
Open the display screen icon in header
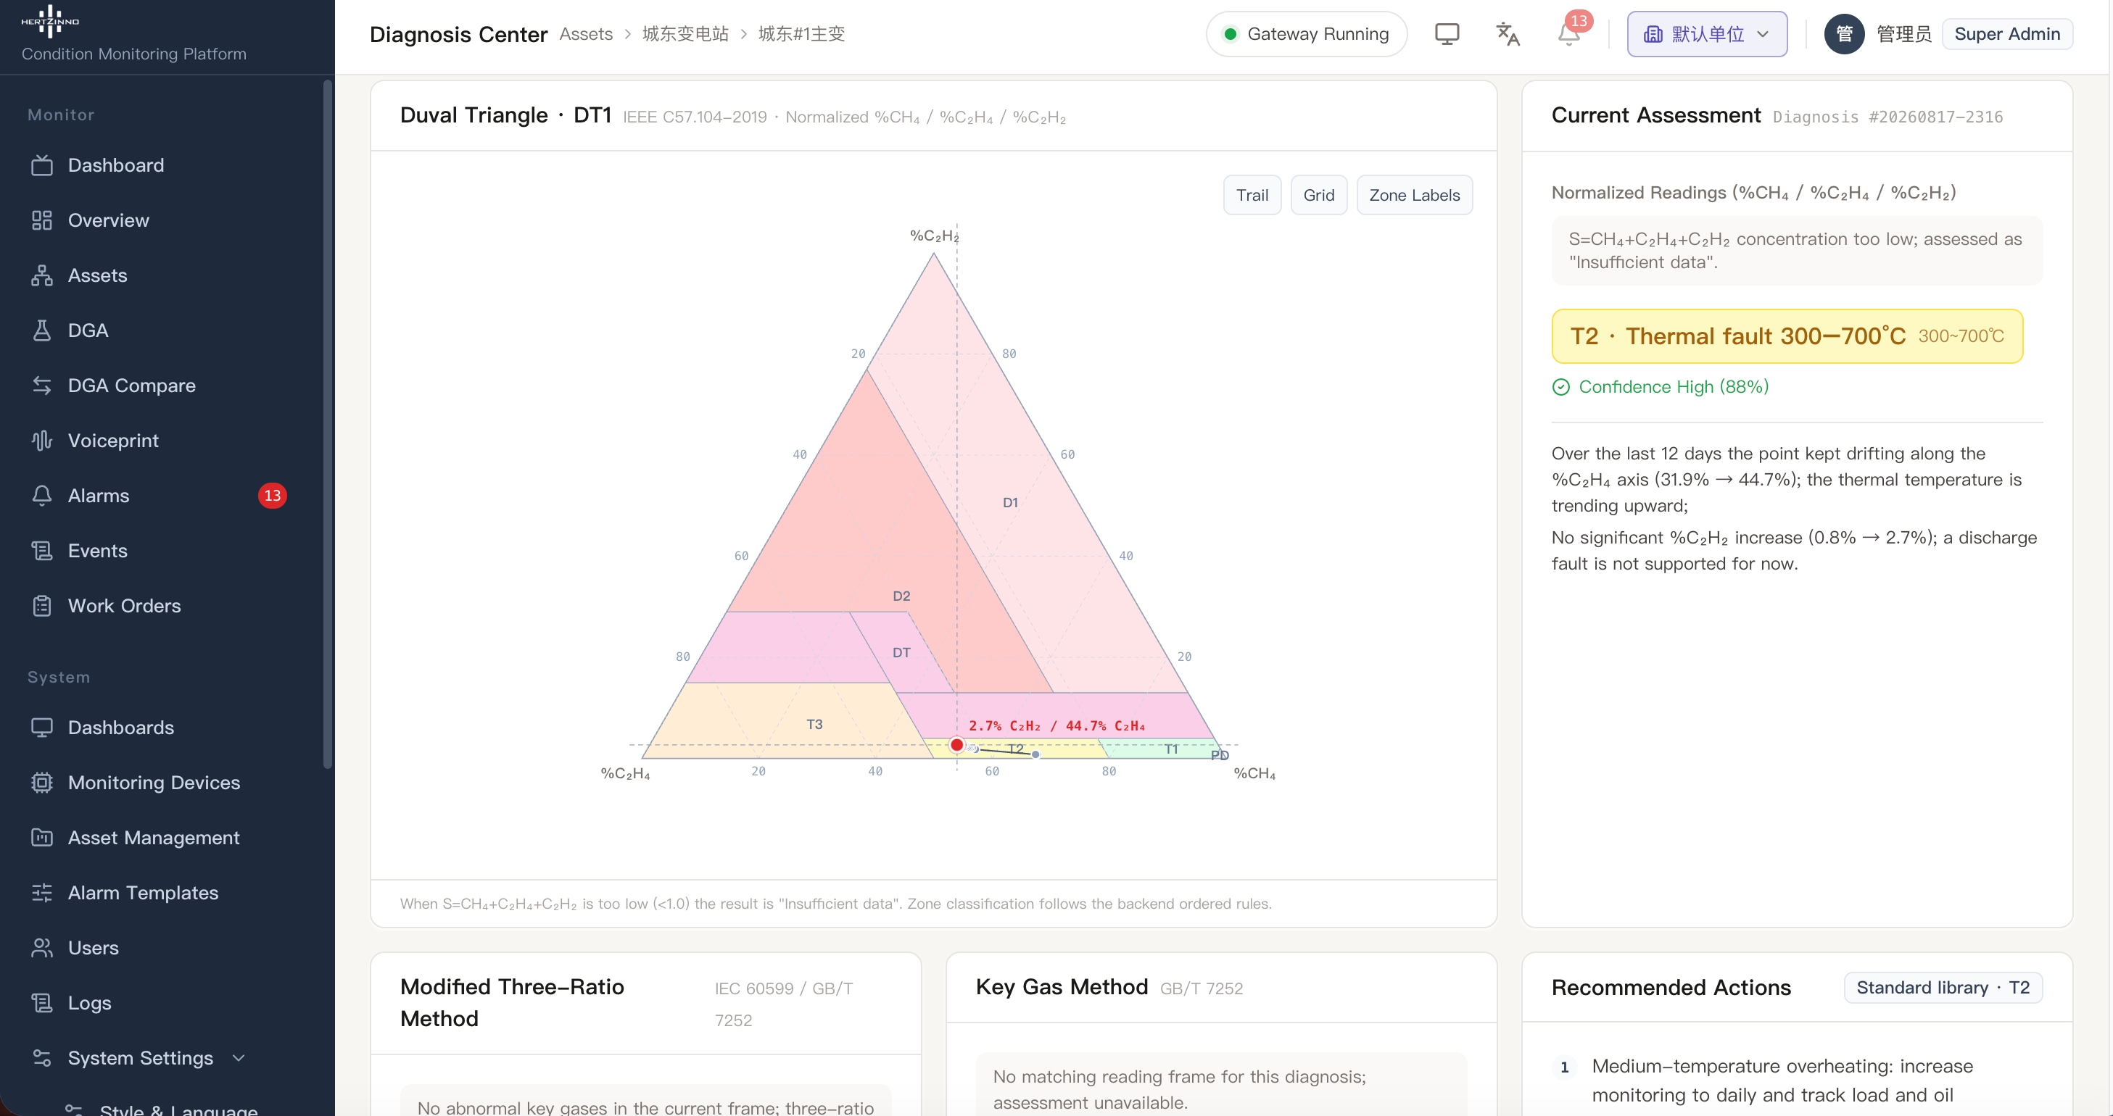pyautogui.click(x=1447, y=33)
